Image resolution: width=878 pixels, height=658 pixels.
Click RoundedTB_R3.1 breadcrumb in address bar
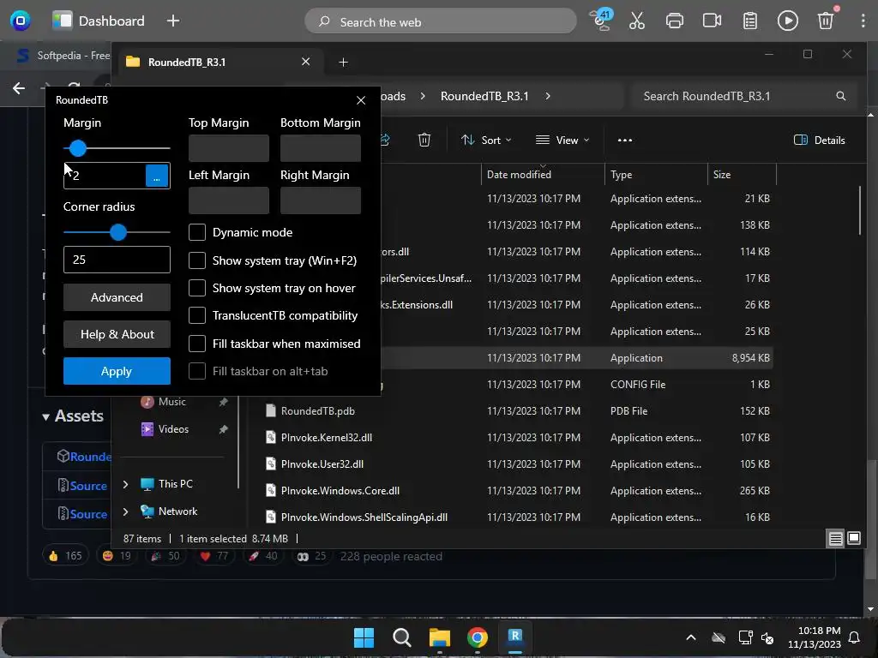pos(484,96)
